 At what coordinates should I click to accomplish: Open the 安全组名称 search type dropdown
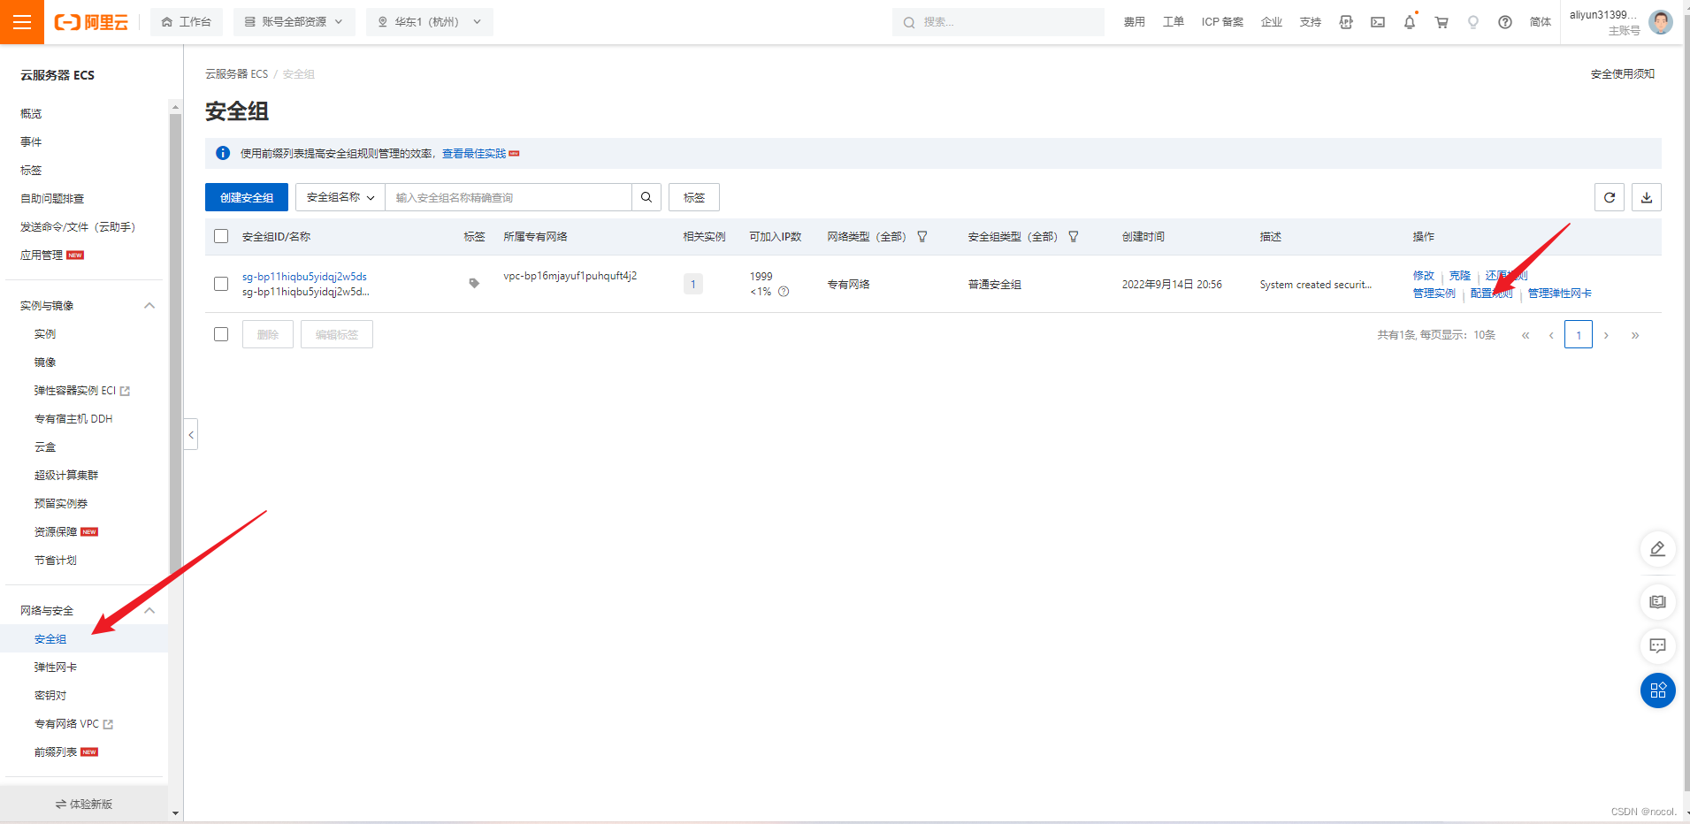click(340, 197)
